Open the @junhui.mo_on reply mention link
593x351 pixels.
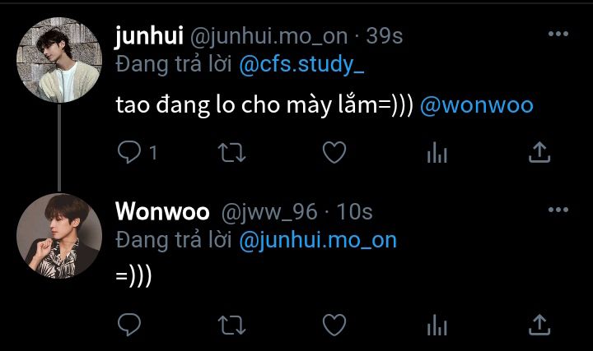318,240
